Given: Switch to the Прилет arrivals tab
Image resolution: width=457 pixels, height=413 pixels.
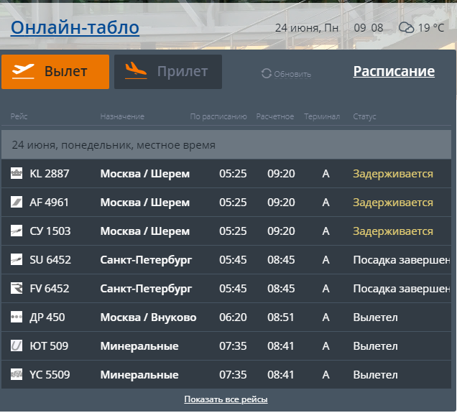Looking at the screenshot, I should 168,72.
